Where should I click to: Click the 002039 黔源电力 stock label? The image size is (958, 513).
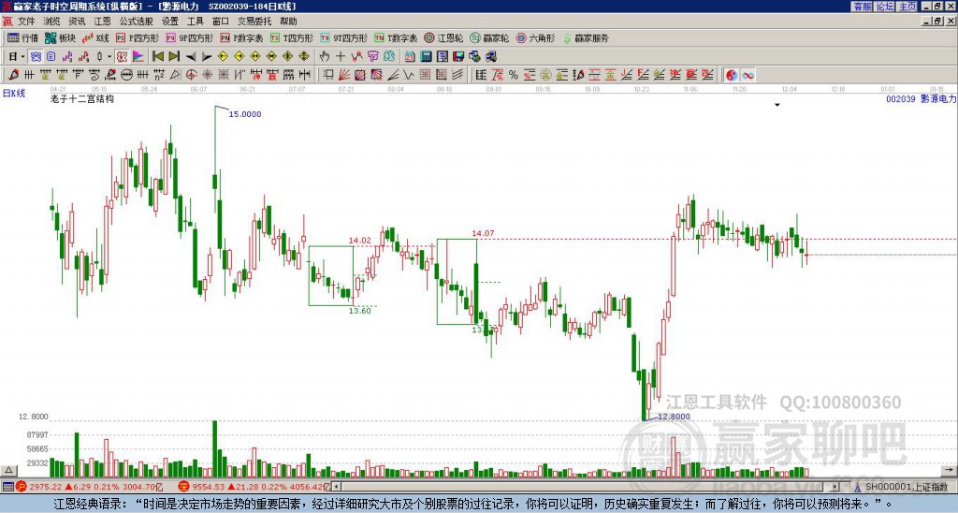921,98
